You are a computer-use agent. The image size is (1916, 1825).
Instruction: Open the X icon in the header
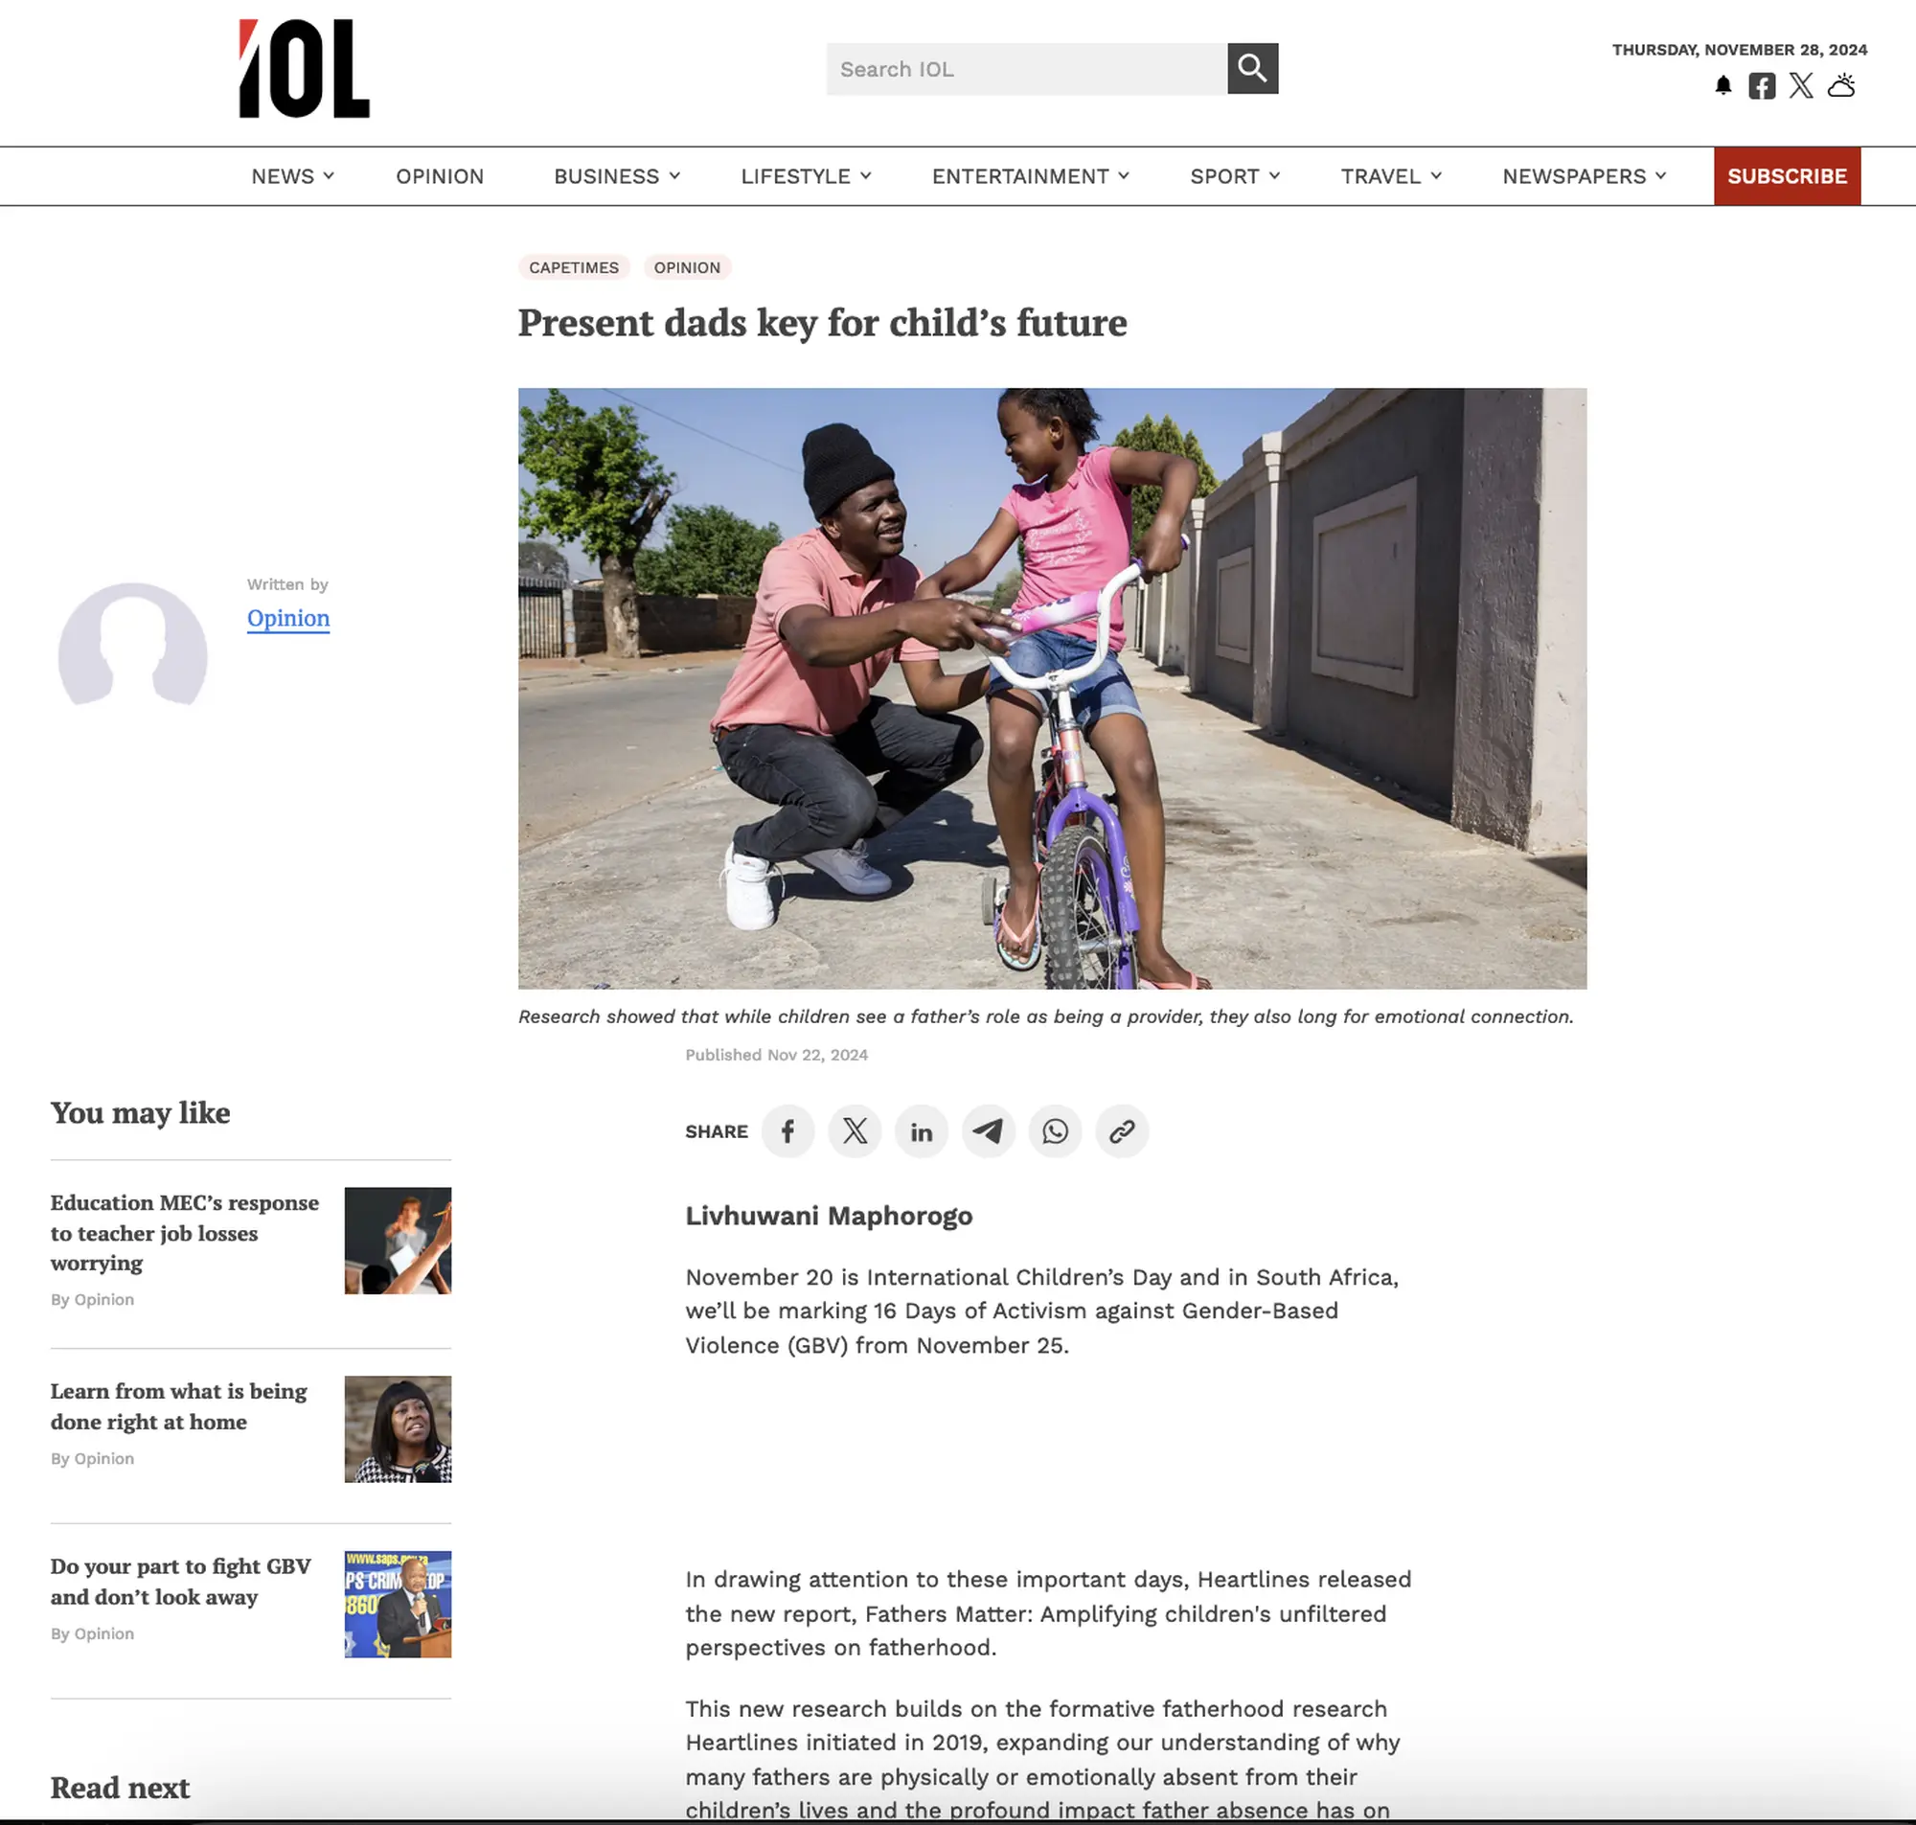click(x=1800, y=85)
